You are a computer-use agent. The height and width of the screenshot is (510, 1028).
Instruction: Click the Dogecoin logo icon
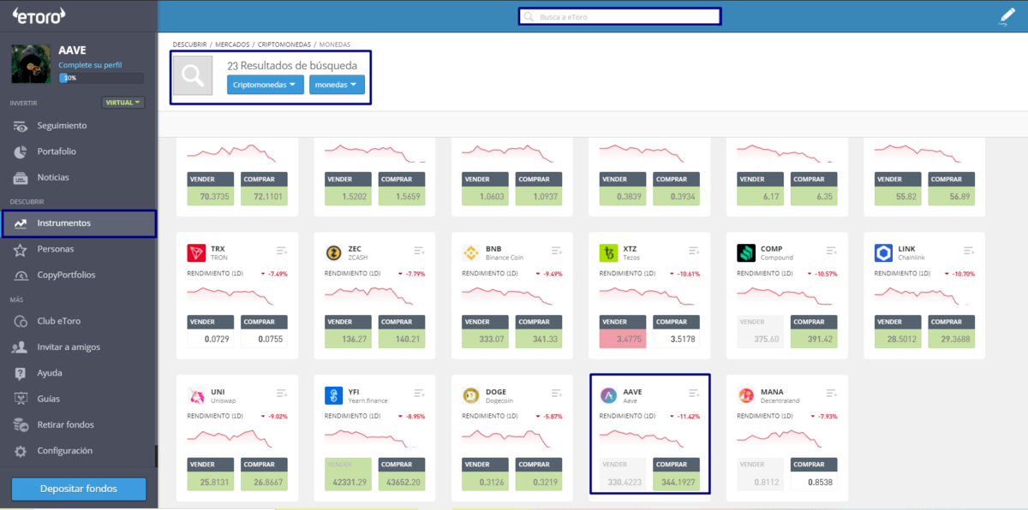471,395
